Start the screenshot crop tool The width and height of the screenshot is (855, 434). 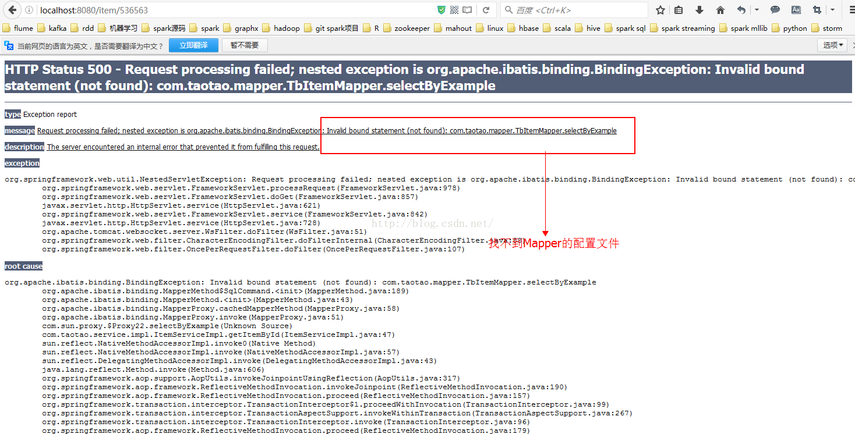click(817, 10)
